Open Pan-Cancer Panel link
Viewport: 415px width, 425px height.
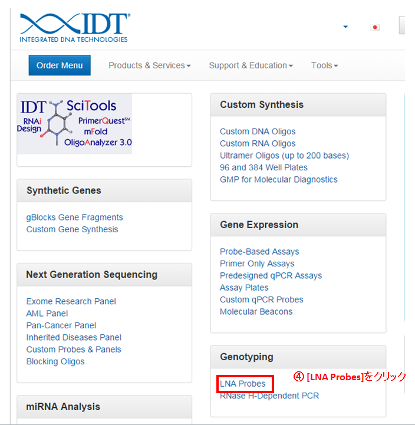[61, 325]
